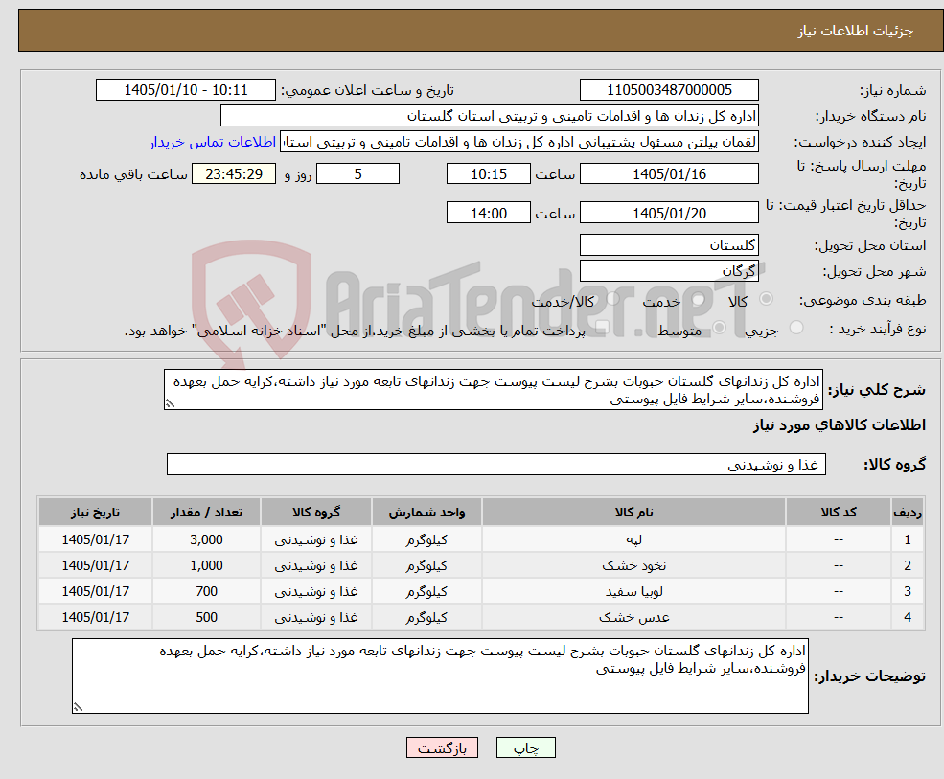944x779 pixels.
Task: Click the goods group field غذا و نوشیدنی
Action: (x=496, y=465)
